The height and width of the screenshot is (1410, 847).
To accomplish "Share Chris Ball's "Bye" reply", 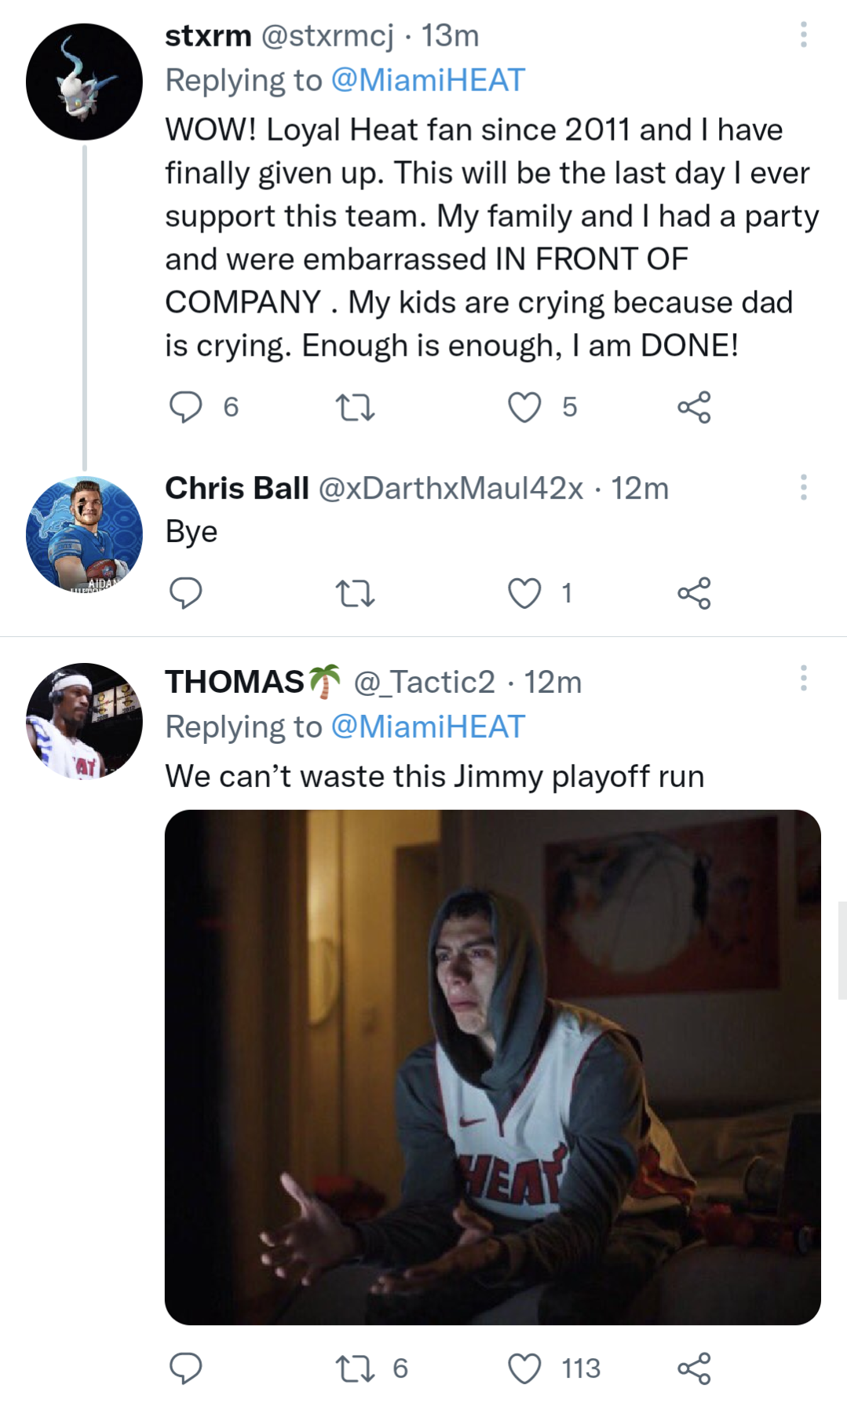I will click(x=694, y=593).
